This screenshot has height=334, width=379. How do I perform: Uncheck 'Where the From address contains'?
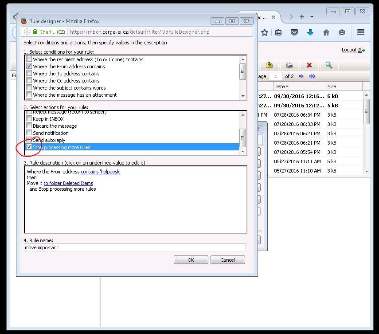pyautogui.click(x=29, y=66)
